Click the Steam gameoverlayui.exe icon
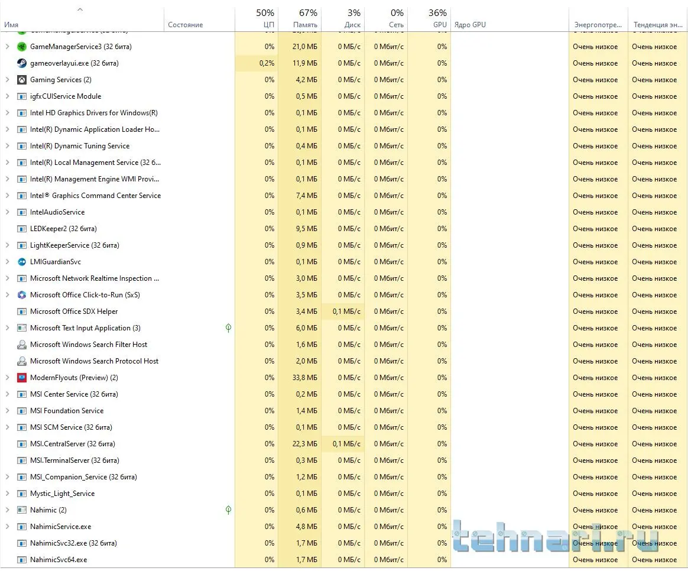The width and height of the screenshot is (688, 571). (x=21, y=63)
